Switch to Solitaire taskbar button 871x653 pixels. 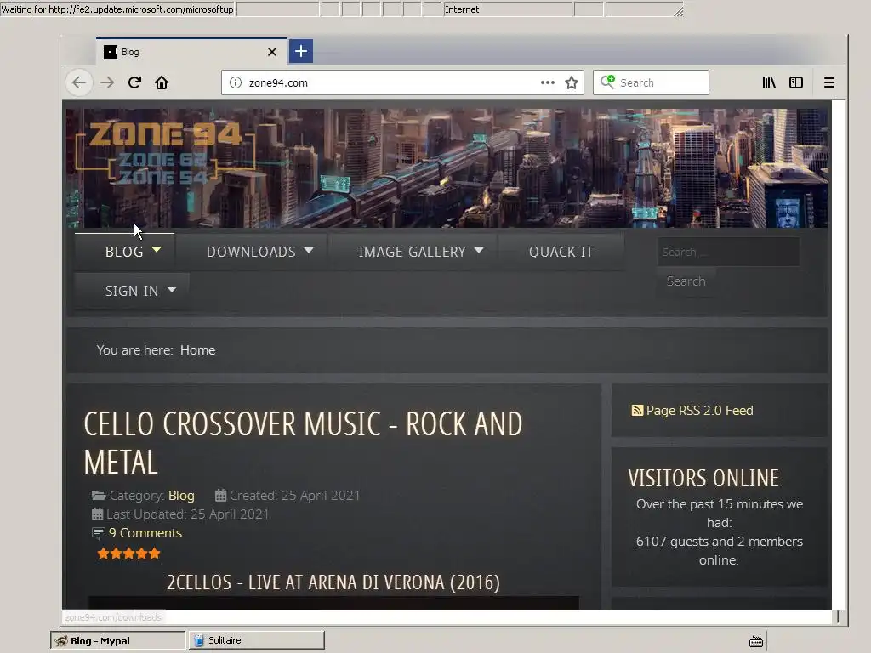[257, 640]
